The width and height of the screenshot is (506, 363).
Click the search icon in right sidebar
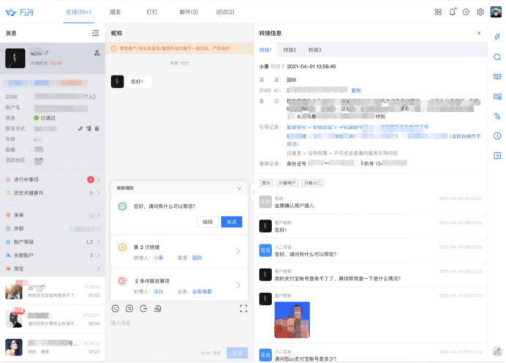(x=497, y=57)
